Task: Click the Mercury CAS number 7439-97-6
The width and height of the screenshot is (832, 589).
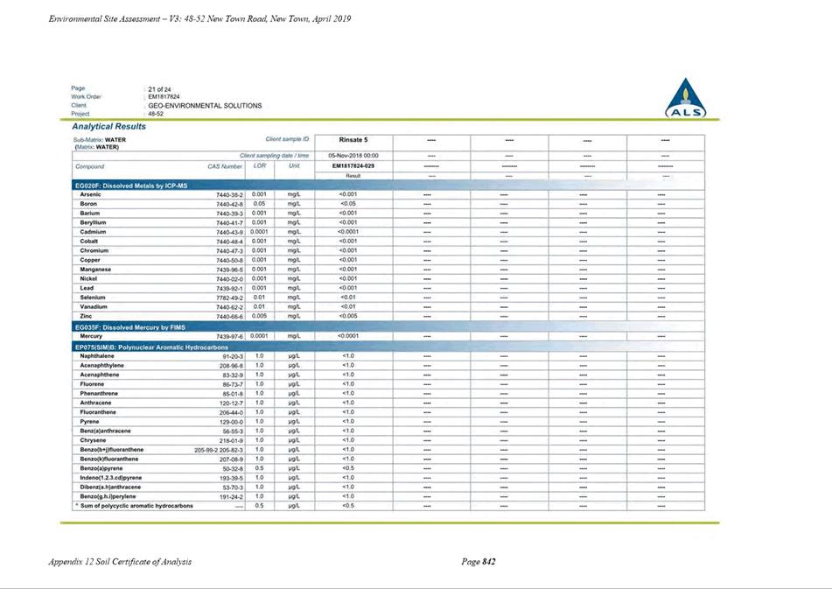Action: click(229, 336)
